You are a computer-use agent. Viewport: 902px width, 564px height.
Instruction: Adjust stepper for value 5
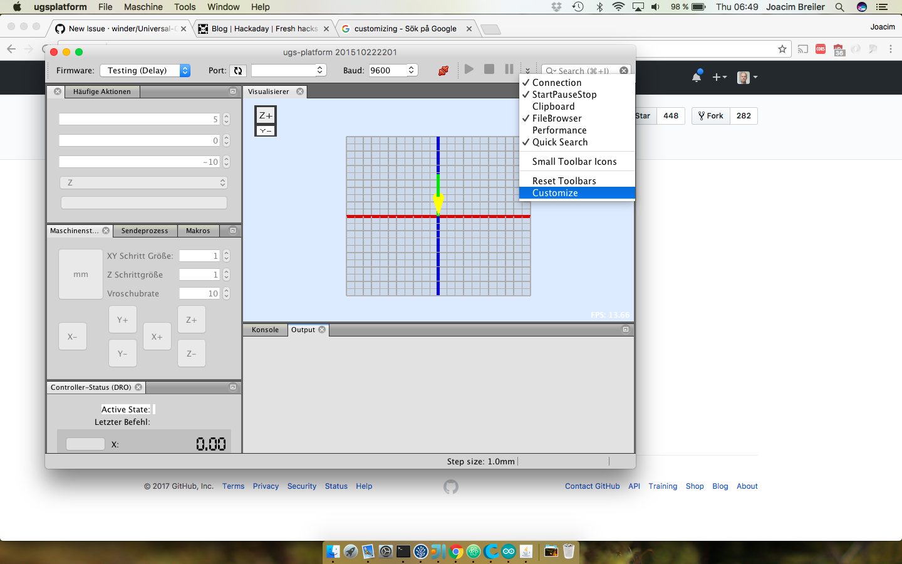click(227, 119)
